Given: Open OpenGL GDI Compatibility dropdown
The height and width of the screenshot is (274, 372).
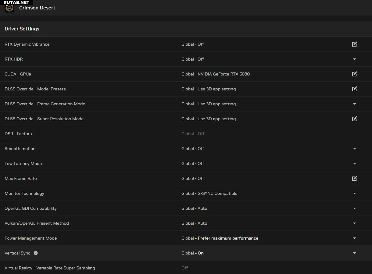Looking at the screenshot, I should [354, 208].
